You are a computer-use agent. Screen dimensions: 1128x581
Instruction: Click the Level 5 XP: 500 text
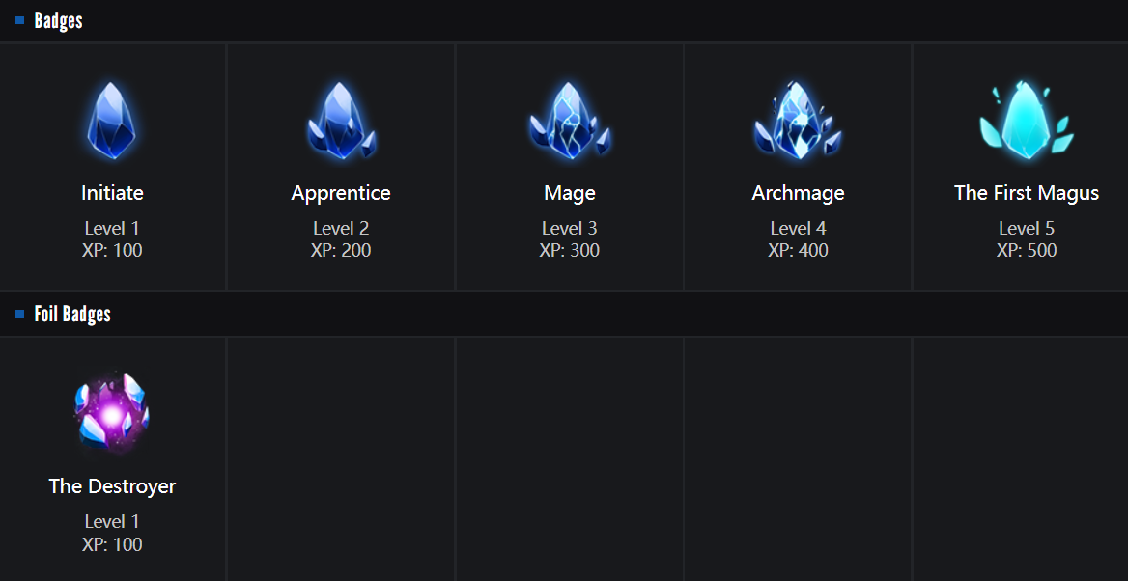(1027, 239)
